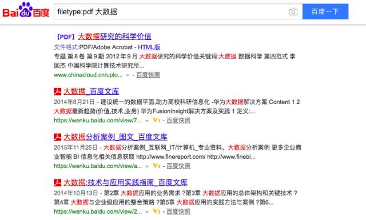
Task: Click date text 2014年10月13日
Action: (x=75, y=193)
